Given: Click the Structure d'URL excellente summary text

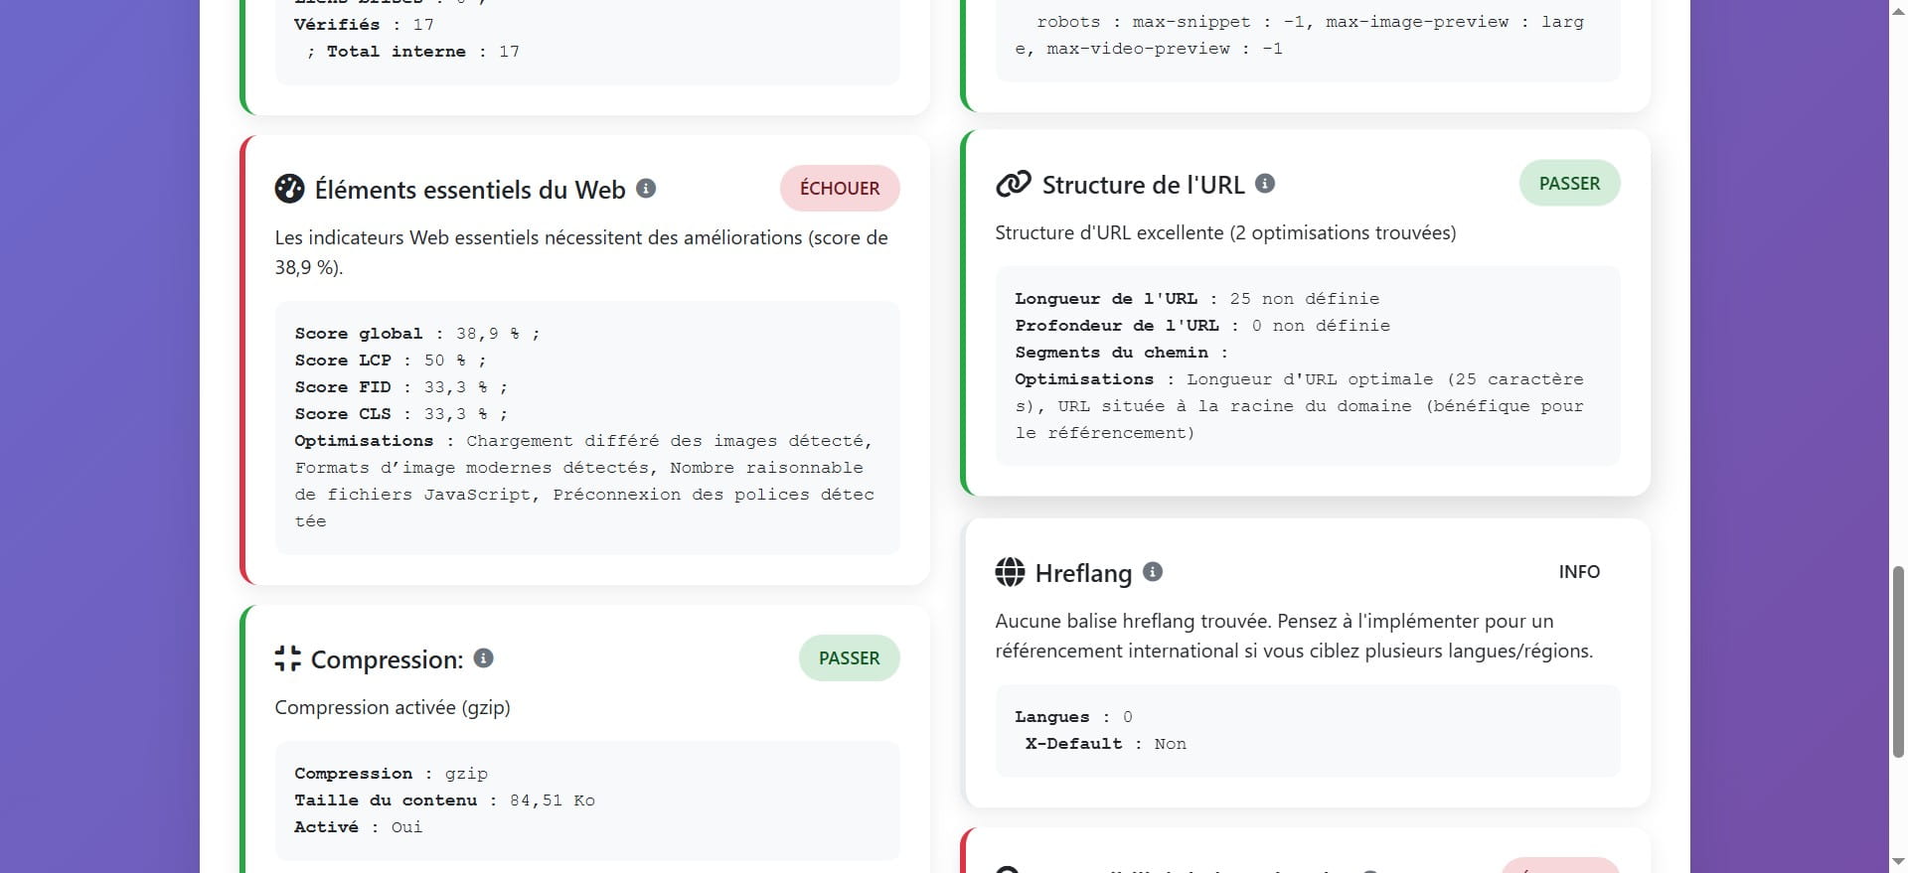Looking at the screenshot, I should click(x=1225, y=232).
